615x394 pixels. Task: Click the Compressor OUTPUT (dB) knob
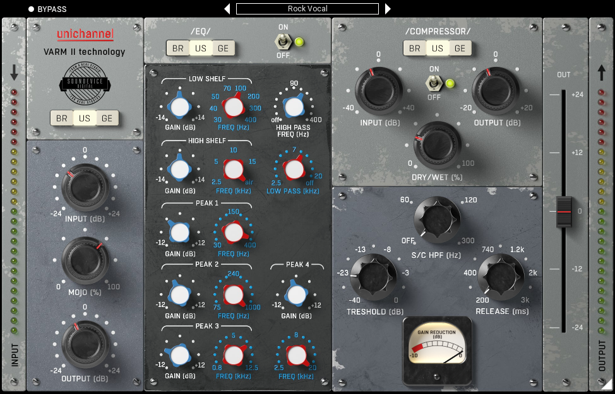tap(496, 91)
